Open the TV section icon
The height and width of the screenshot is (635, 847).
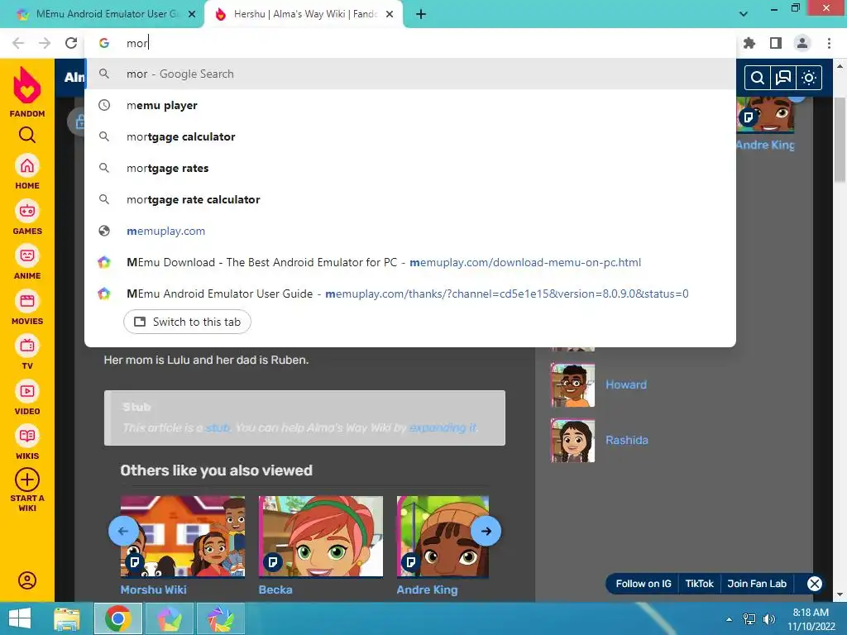tap(27, 346)
